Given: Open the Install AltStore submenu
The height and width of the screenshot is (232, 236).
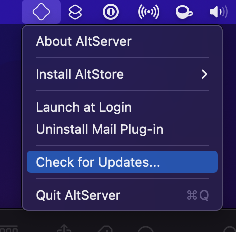Looking at the screenshot, I should click(x=122, y=74).
